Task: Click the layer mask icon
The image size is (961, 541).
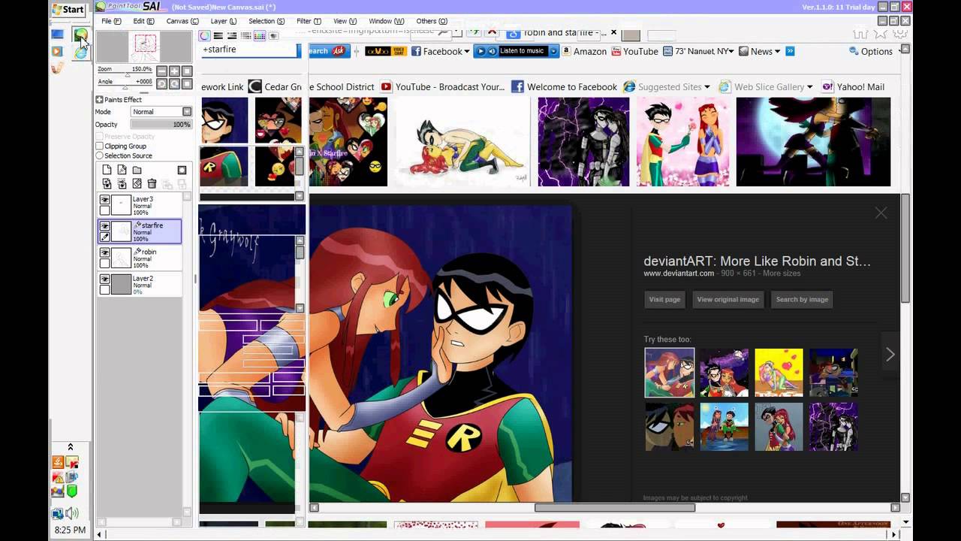Action: 182,170
